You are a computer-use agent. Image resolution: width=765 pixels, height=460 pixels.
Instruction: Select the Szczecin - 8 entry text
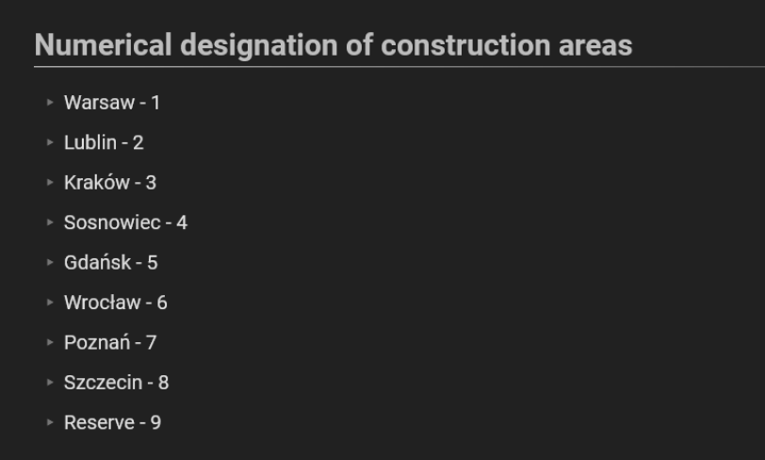pyautogui.click(x=116, y=384)
